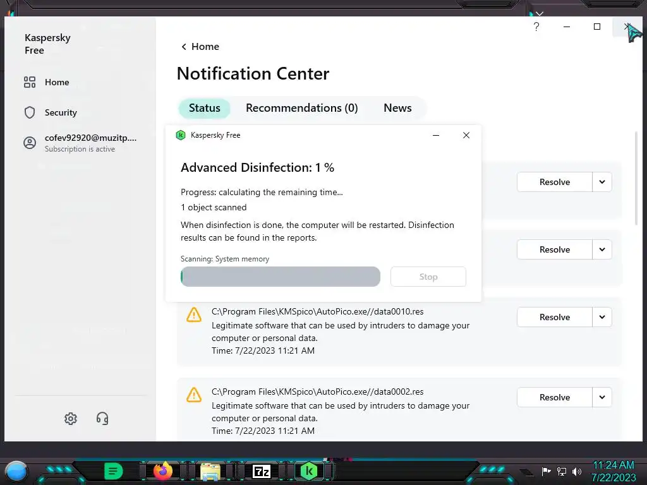Click 'Subscription is active' text
Viewport: 647px width, 485px height.
tap(80, 149)
